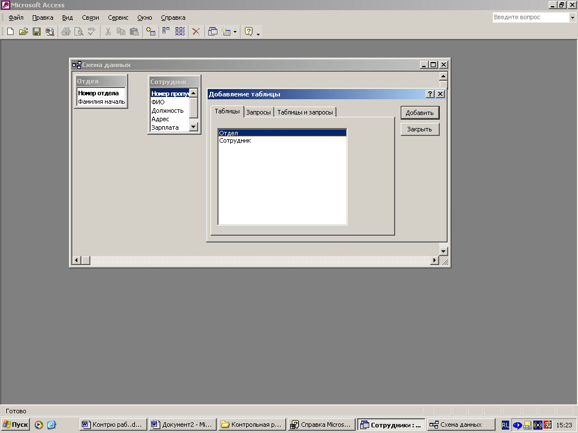
Task: Expand the help question box dropdown
Action: [x=572, y=17]
